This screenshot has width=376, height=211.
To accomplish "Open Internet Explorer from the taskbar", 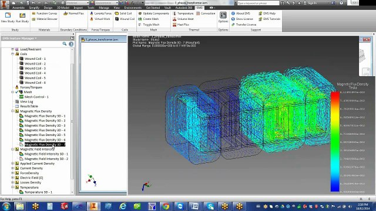I will click(123, 206).
